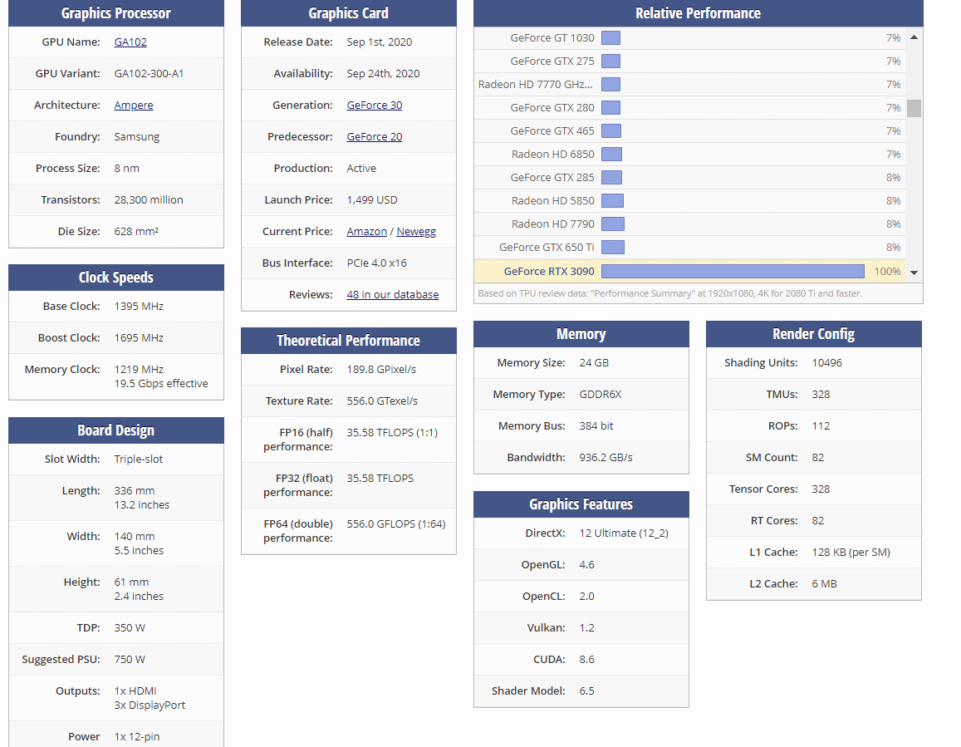
Task: Select the GeForce RTX 3090 highlighted row label
Action: point(549,271)
